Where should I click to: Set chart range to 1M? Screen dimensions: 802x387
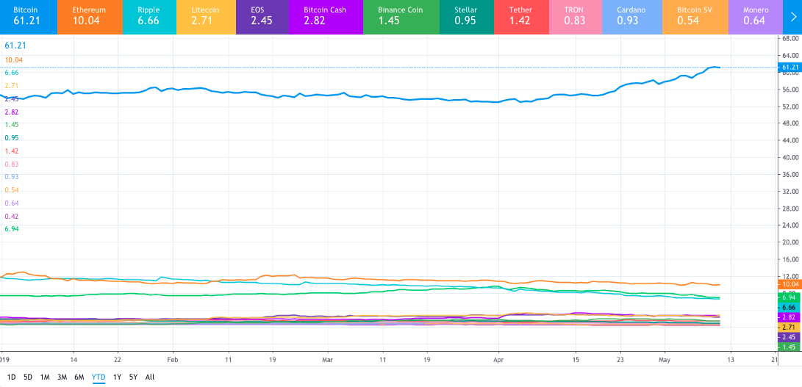point(45,377)
